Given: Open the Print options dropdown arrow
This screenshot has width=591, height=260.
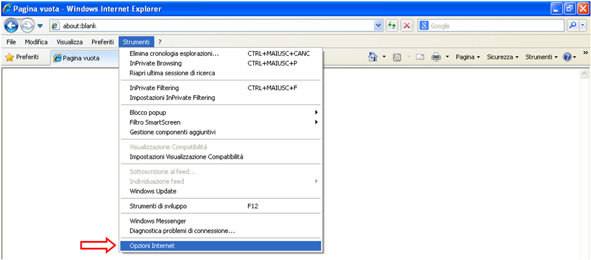Looking at the screenshot, I should (x=447, y=57).
